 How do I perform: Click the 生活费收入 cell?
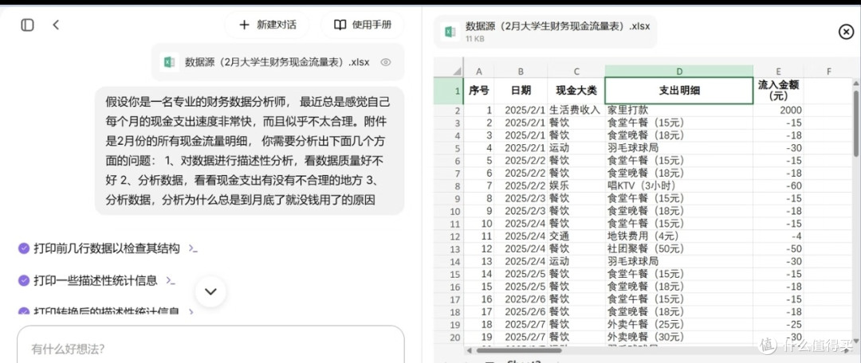pos(576,110)
